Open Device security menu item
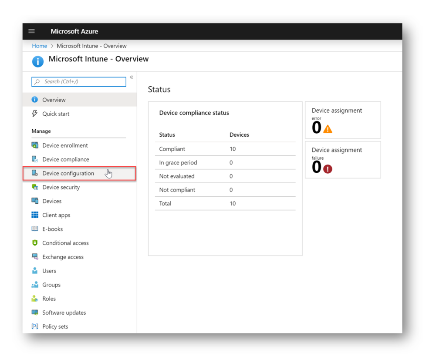This screenshot has width=446, height=360. pyautogui.click(x=80, y=187)
